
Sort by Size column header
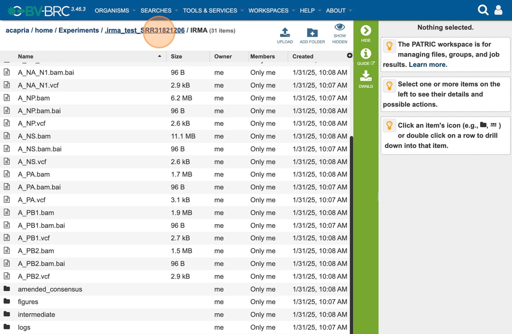pyautogui.click(x=176, y=56)
